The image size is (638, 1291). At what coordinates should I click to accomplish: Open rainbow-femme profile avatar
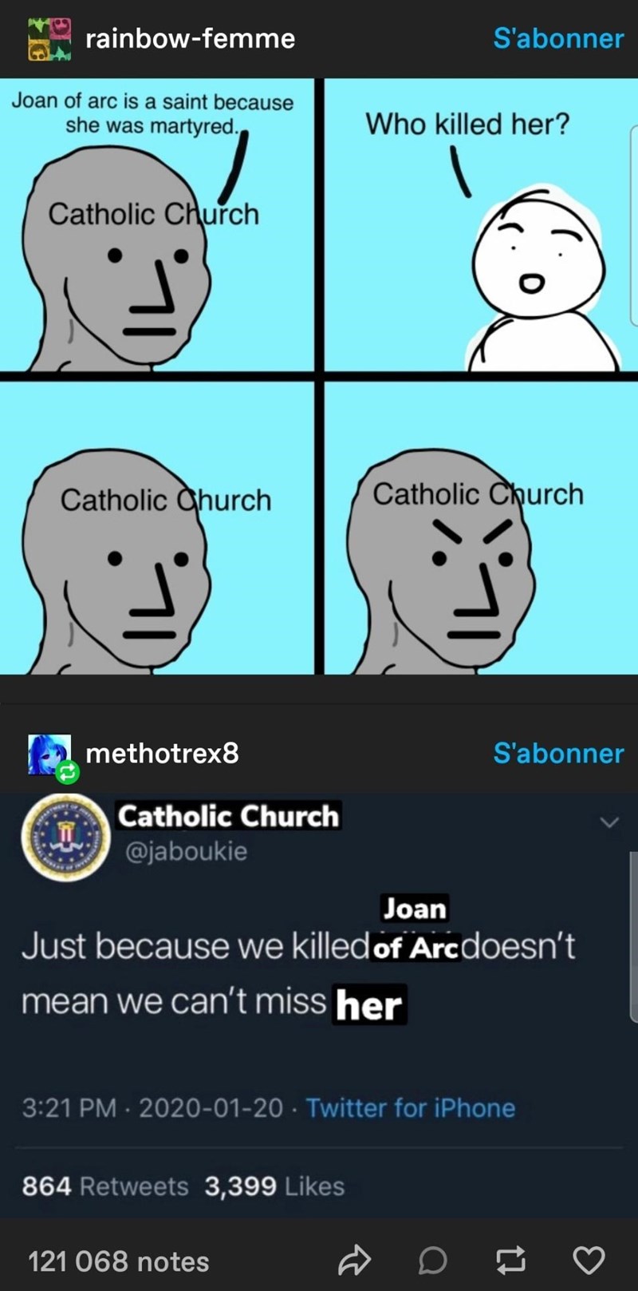tap(49, 38)
